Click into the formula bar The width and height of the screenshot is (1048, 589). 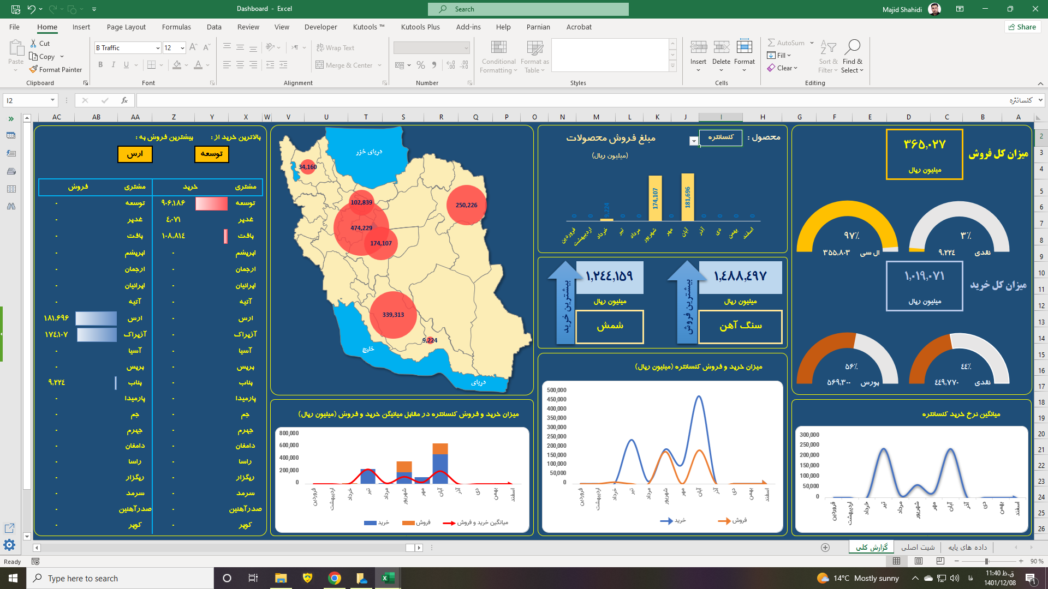pyautogui.click(x=546, y=100)
